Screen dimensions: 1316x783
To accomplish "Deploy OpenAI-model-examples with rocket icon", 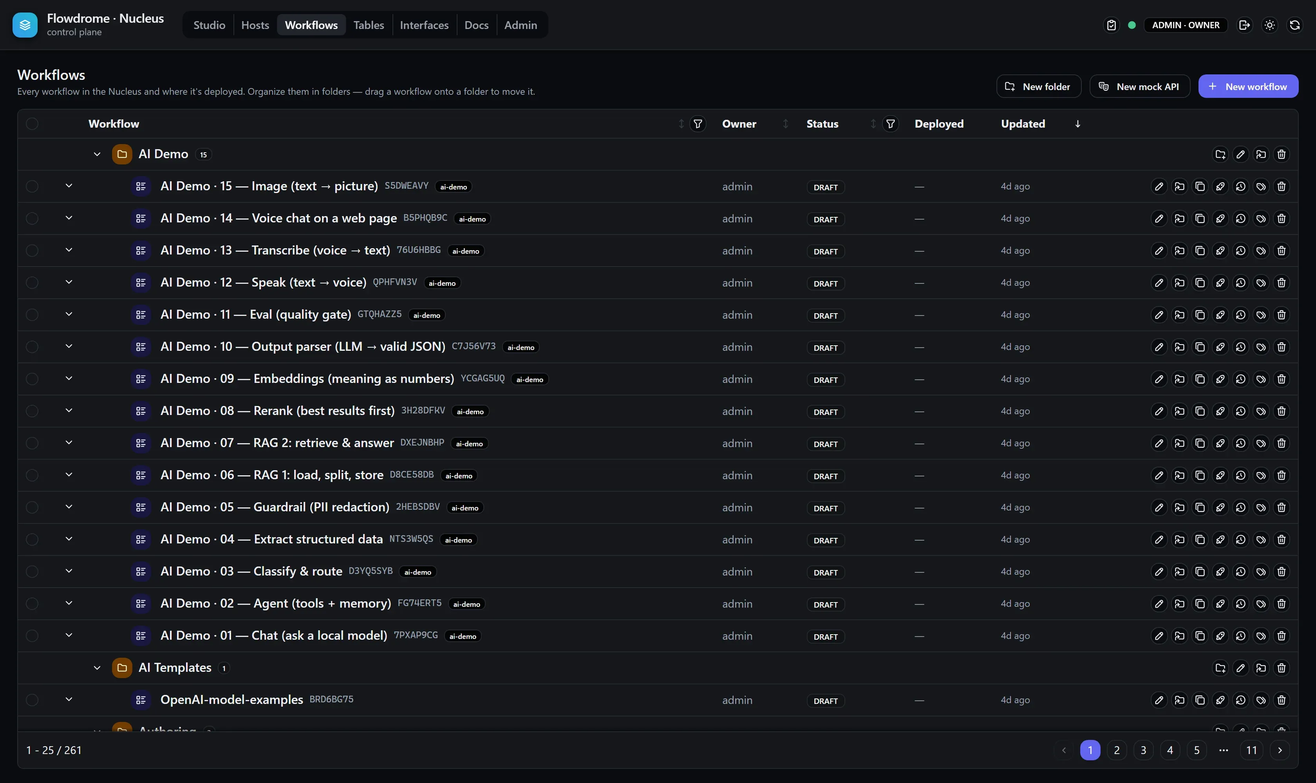I will click(x=1220, y=700).
